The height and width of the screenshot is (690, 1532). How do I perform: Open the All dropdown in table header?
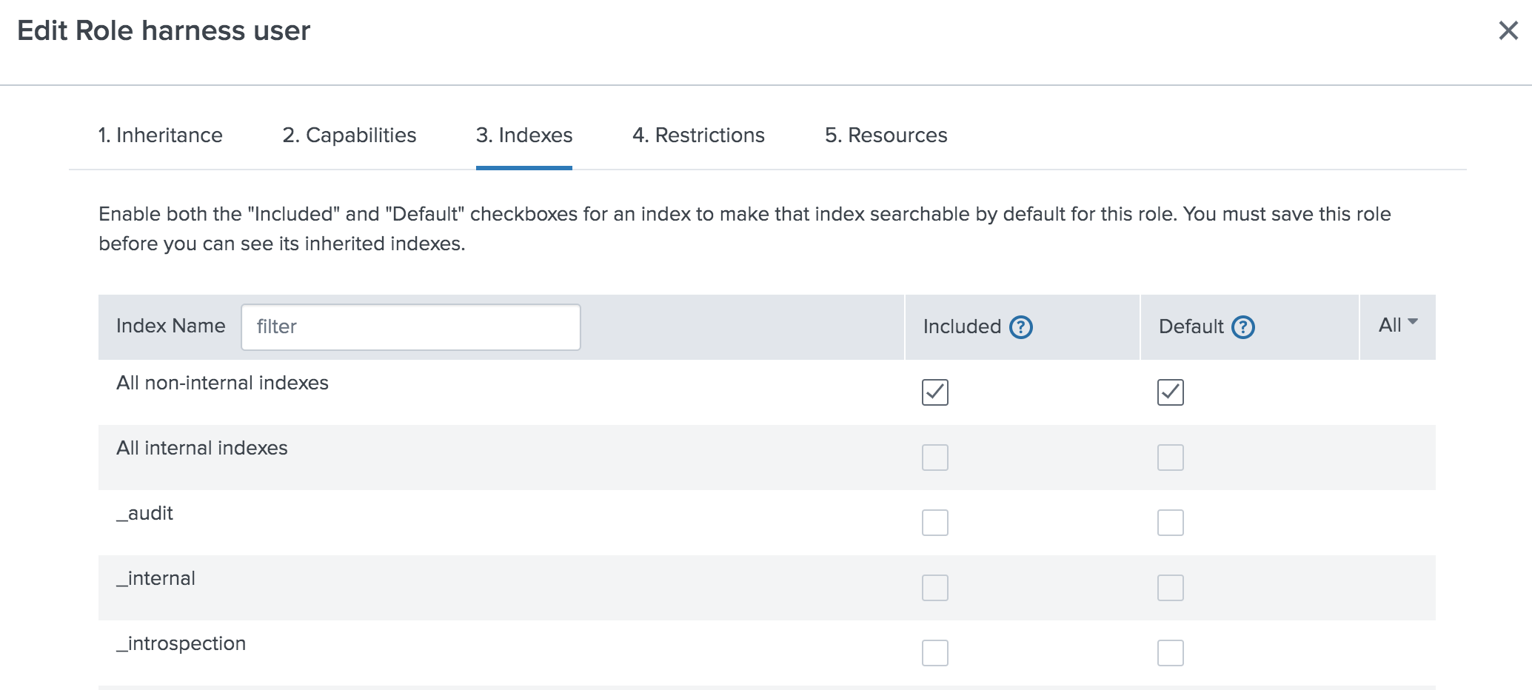1397,325
